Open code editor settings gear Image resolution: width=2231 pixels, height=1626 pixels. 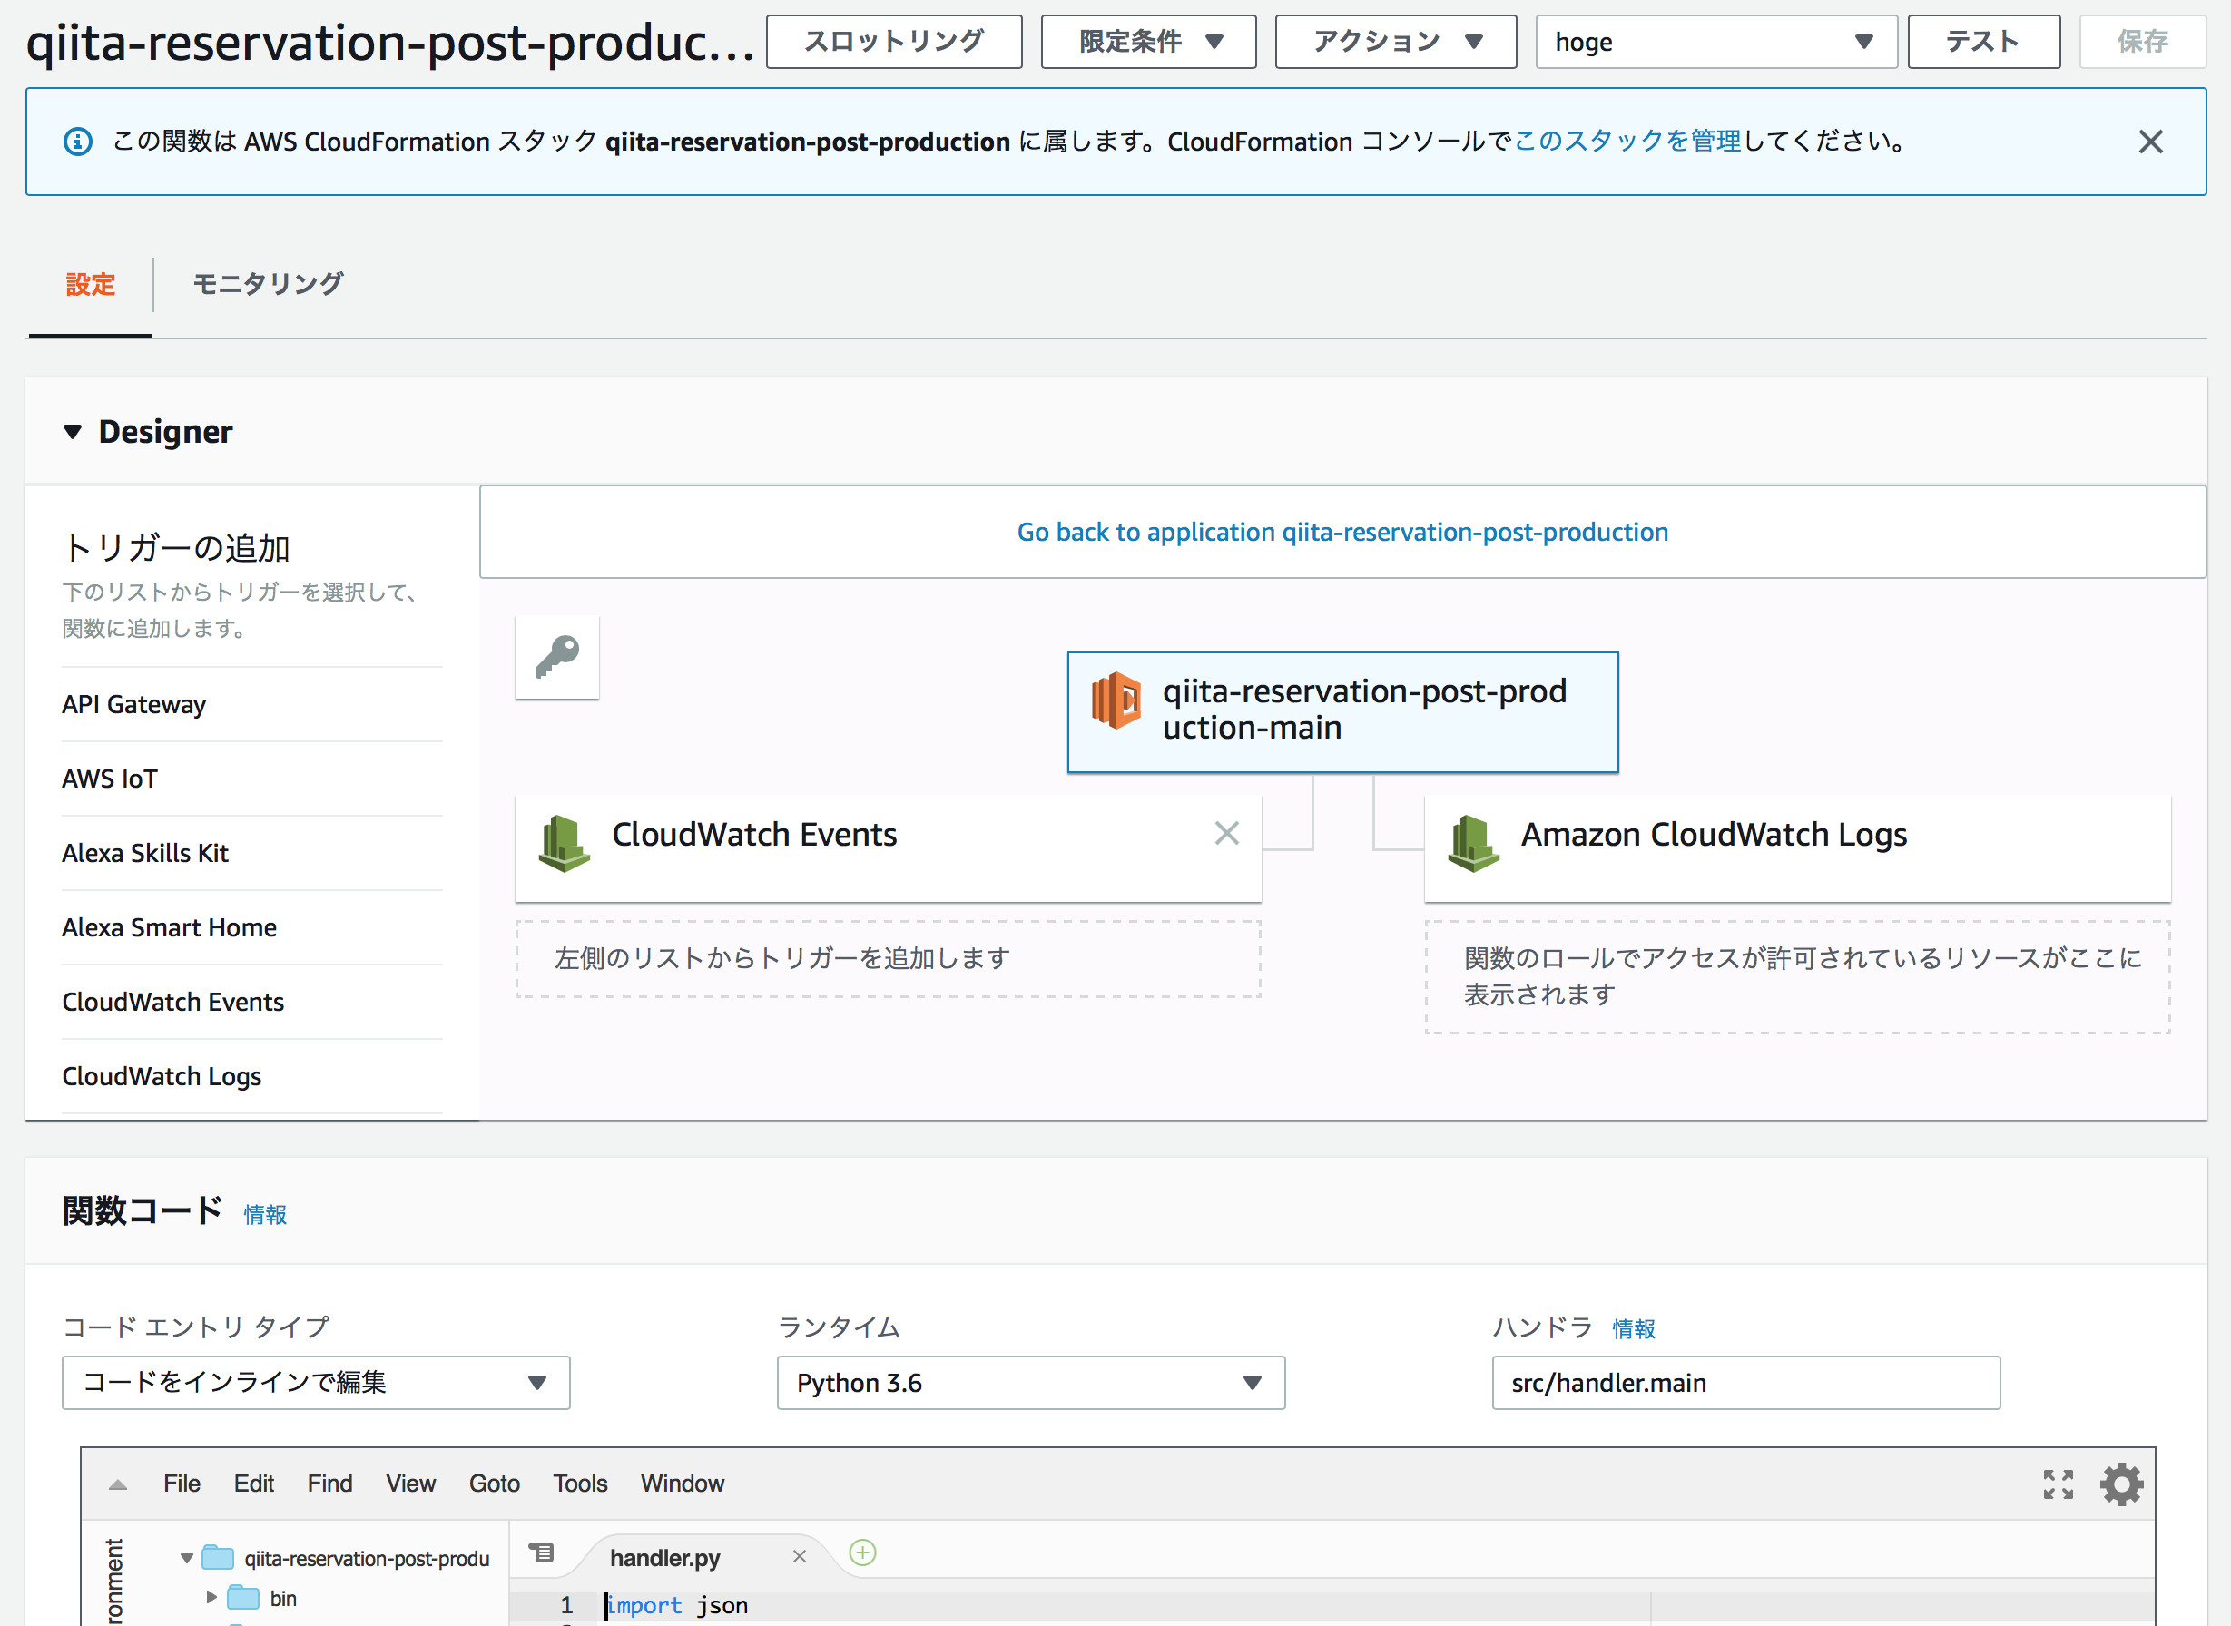click(x=2122, y=1484)
